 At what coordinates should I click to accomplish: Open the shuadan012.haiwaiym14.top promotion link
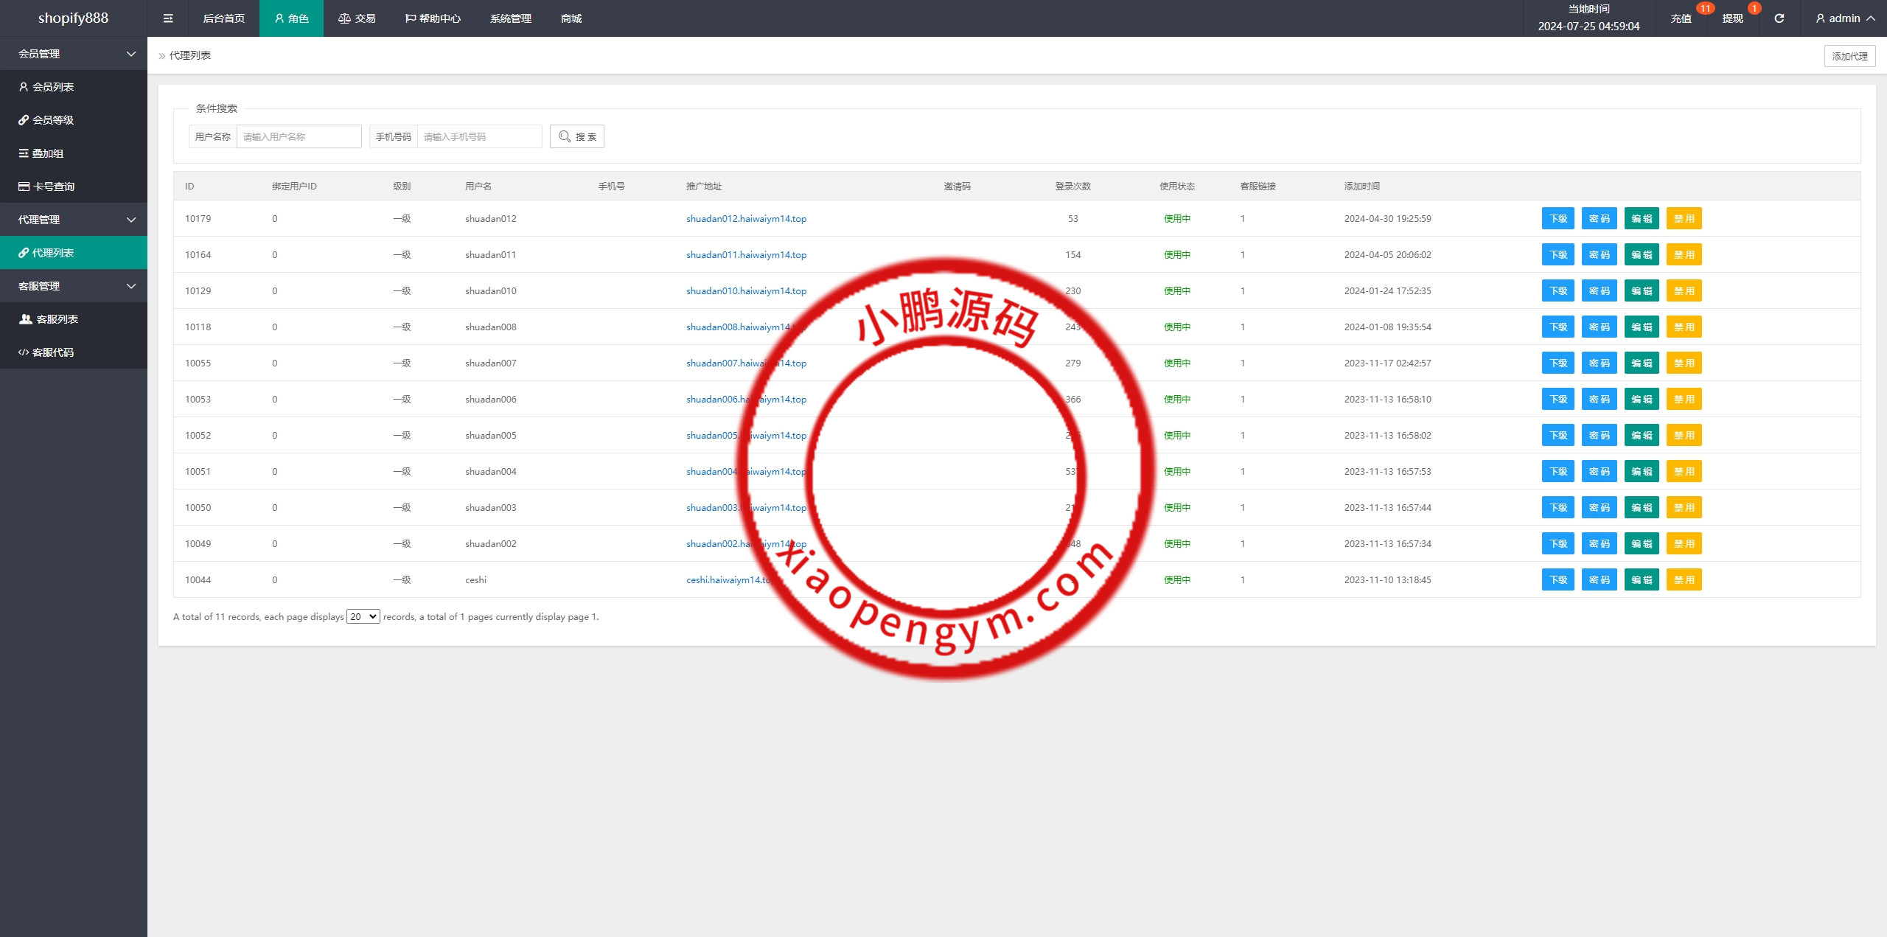[746, 219]
